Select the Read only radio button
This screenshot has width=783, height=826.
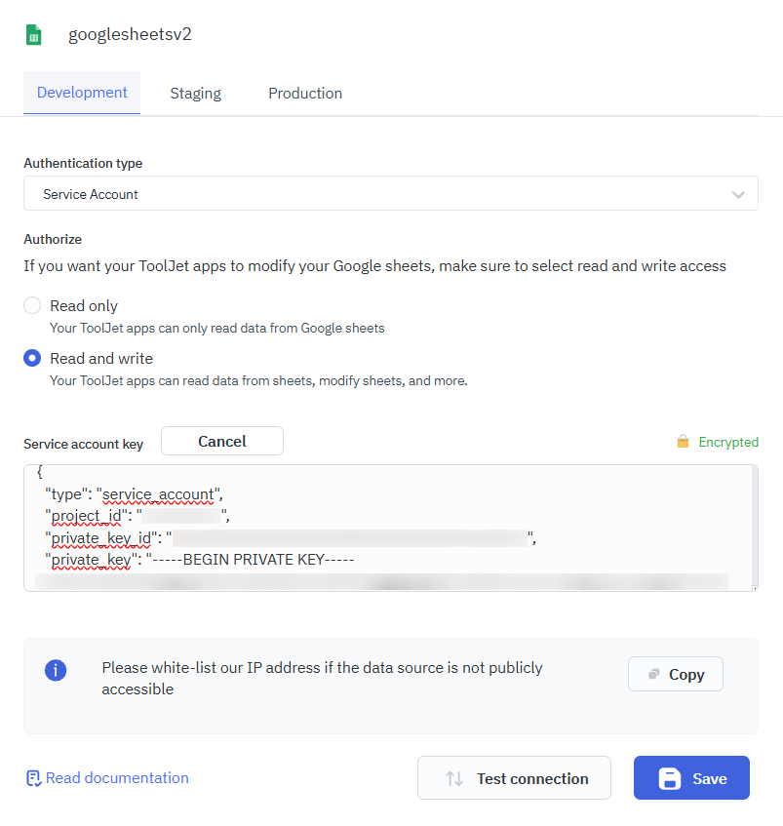[x=31, y=304]
